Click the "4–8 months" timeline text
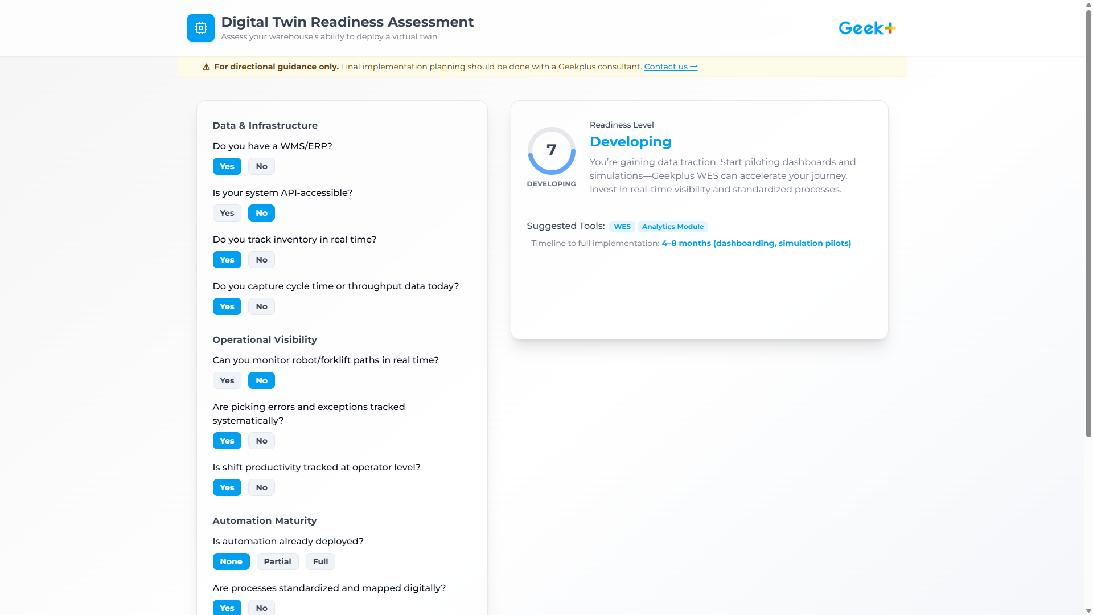Screen dimensions: 1093x615 [x=756, y=243]
